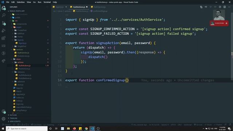Open the Edit menu
Image resolution: width=233 pixels, height=131 pixels.
click(13, 2)
